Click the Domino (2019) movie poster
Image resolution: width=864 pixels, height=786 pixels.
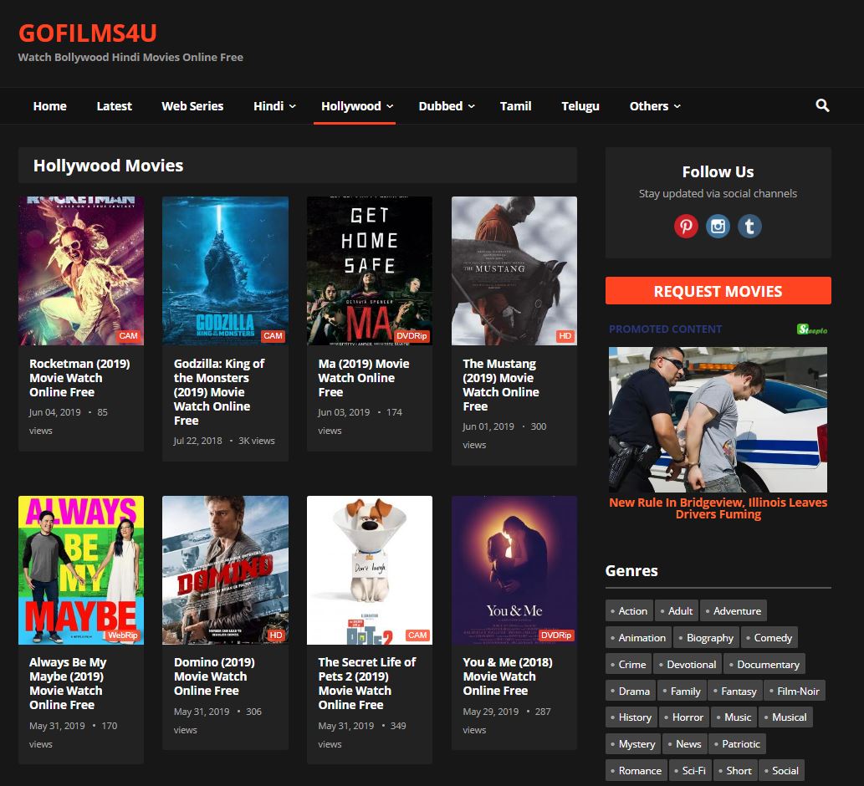point(225,569)
